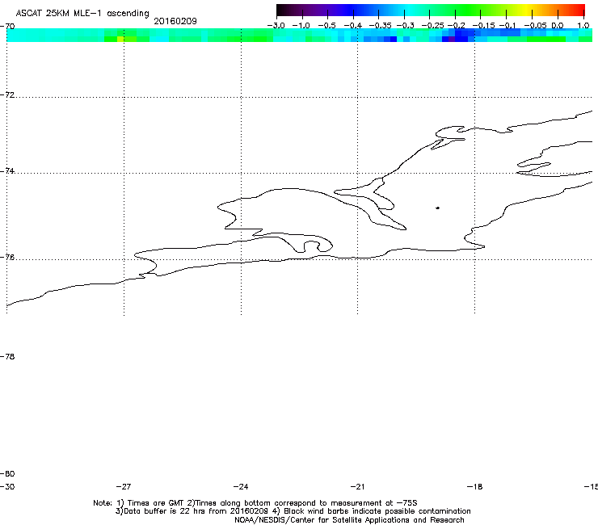Select the '-0.5' color scale value

(326, 26)
